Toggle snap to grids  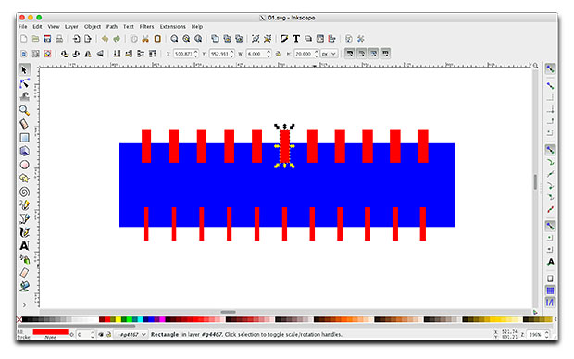click(x=550, y=291)
